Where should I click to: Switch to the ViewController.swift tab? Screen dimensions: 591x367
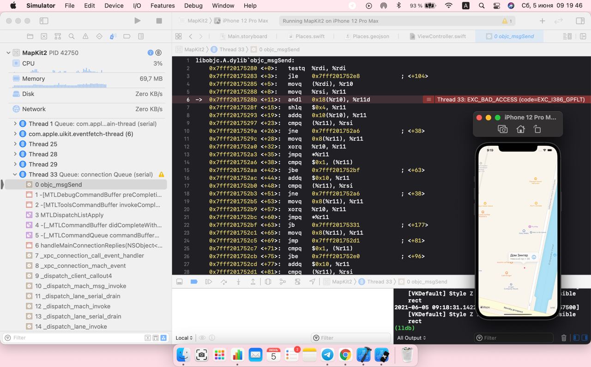click(437, 36)
